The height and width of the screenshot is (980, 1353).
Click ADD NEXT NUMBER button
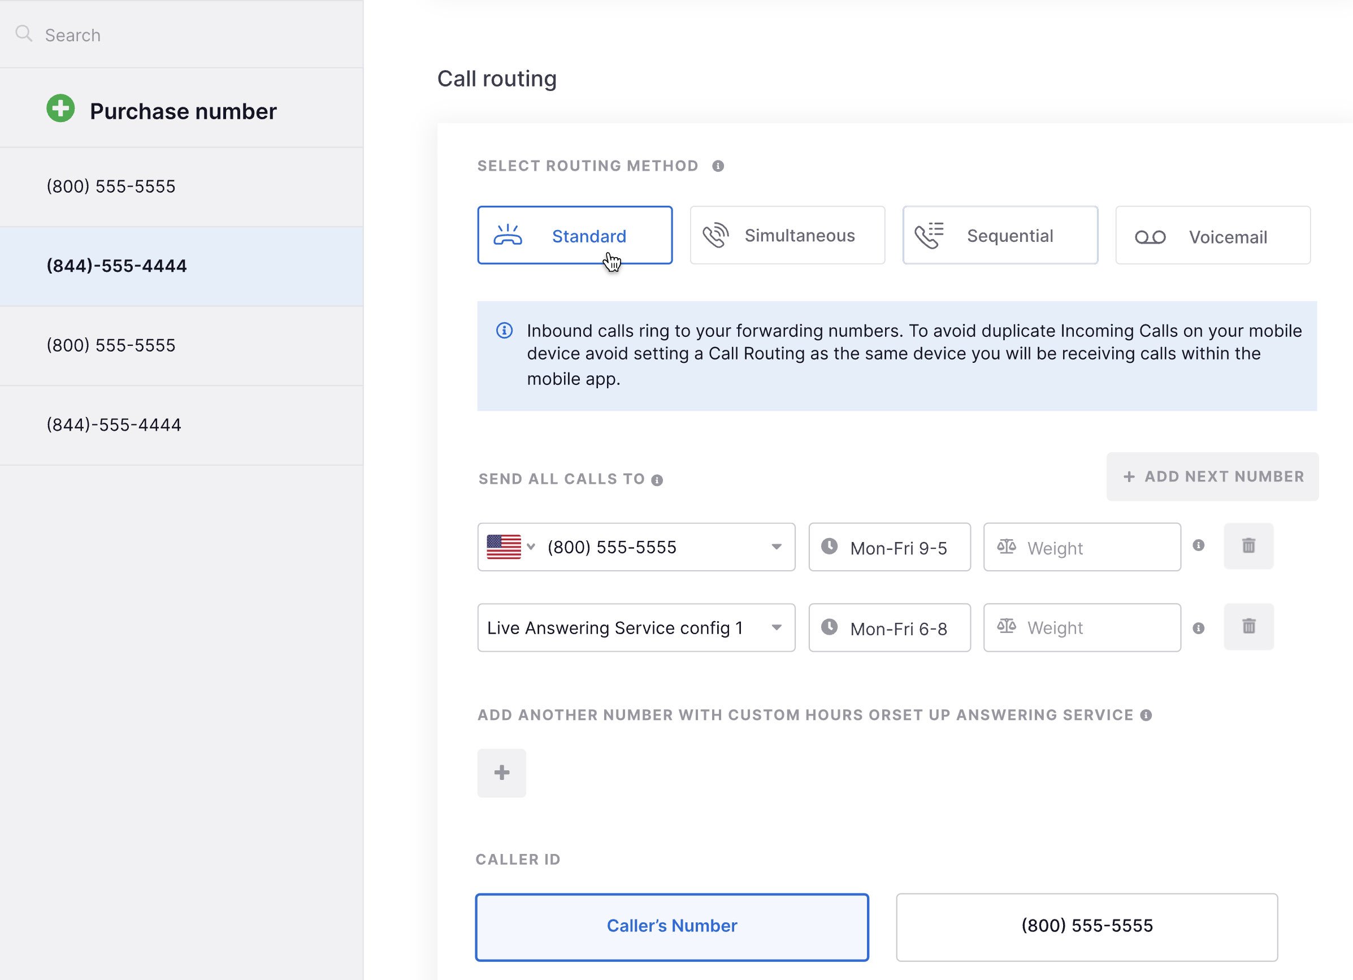coord(1212,476)
